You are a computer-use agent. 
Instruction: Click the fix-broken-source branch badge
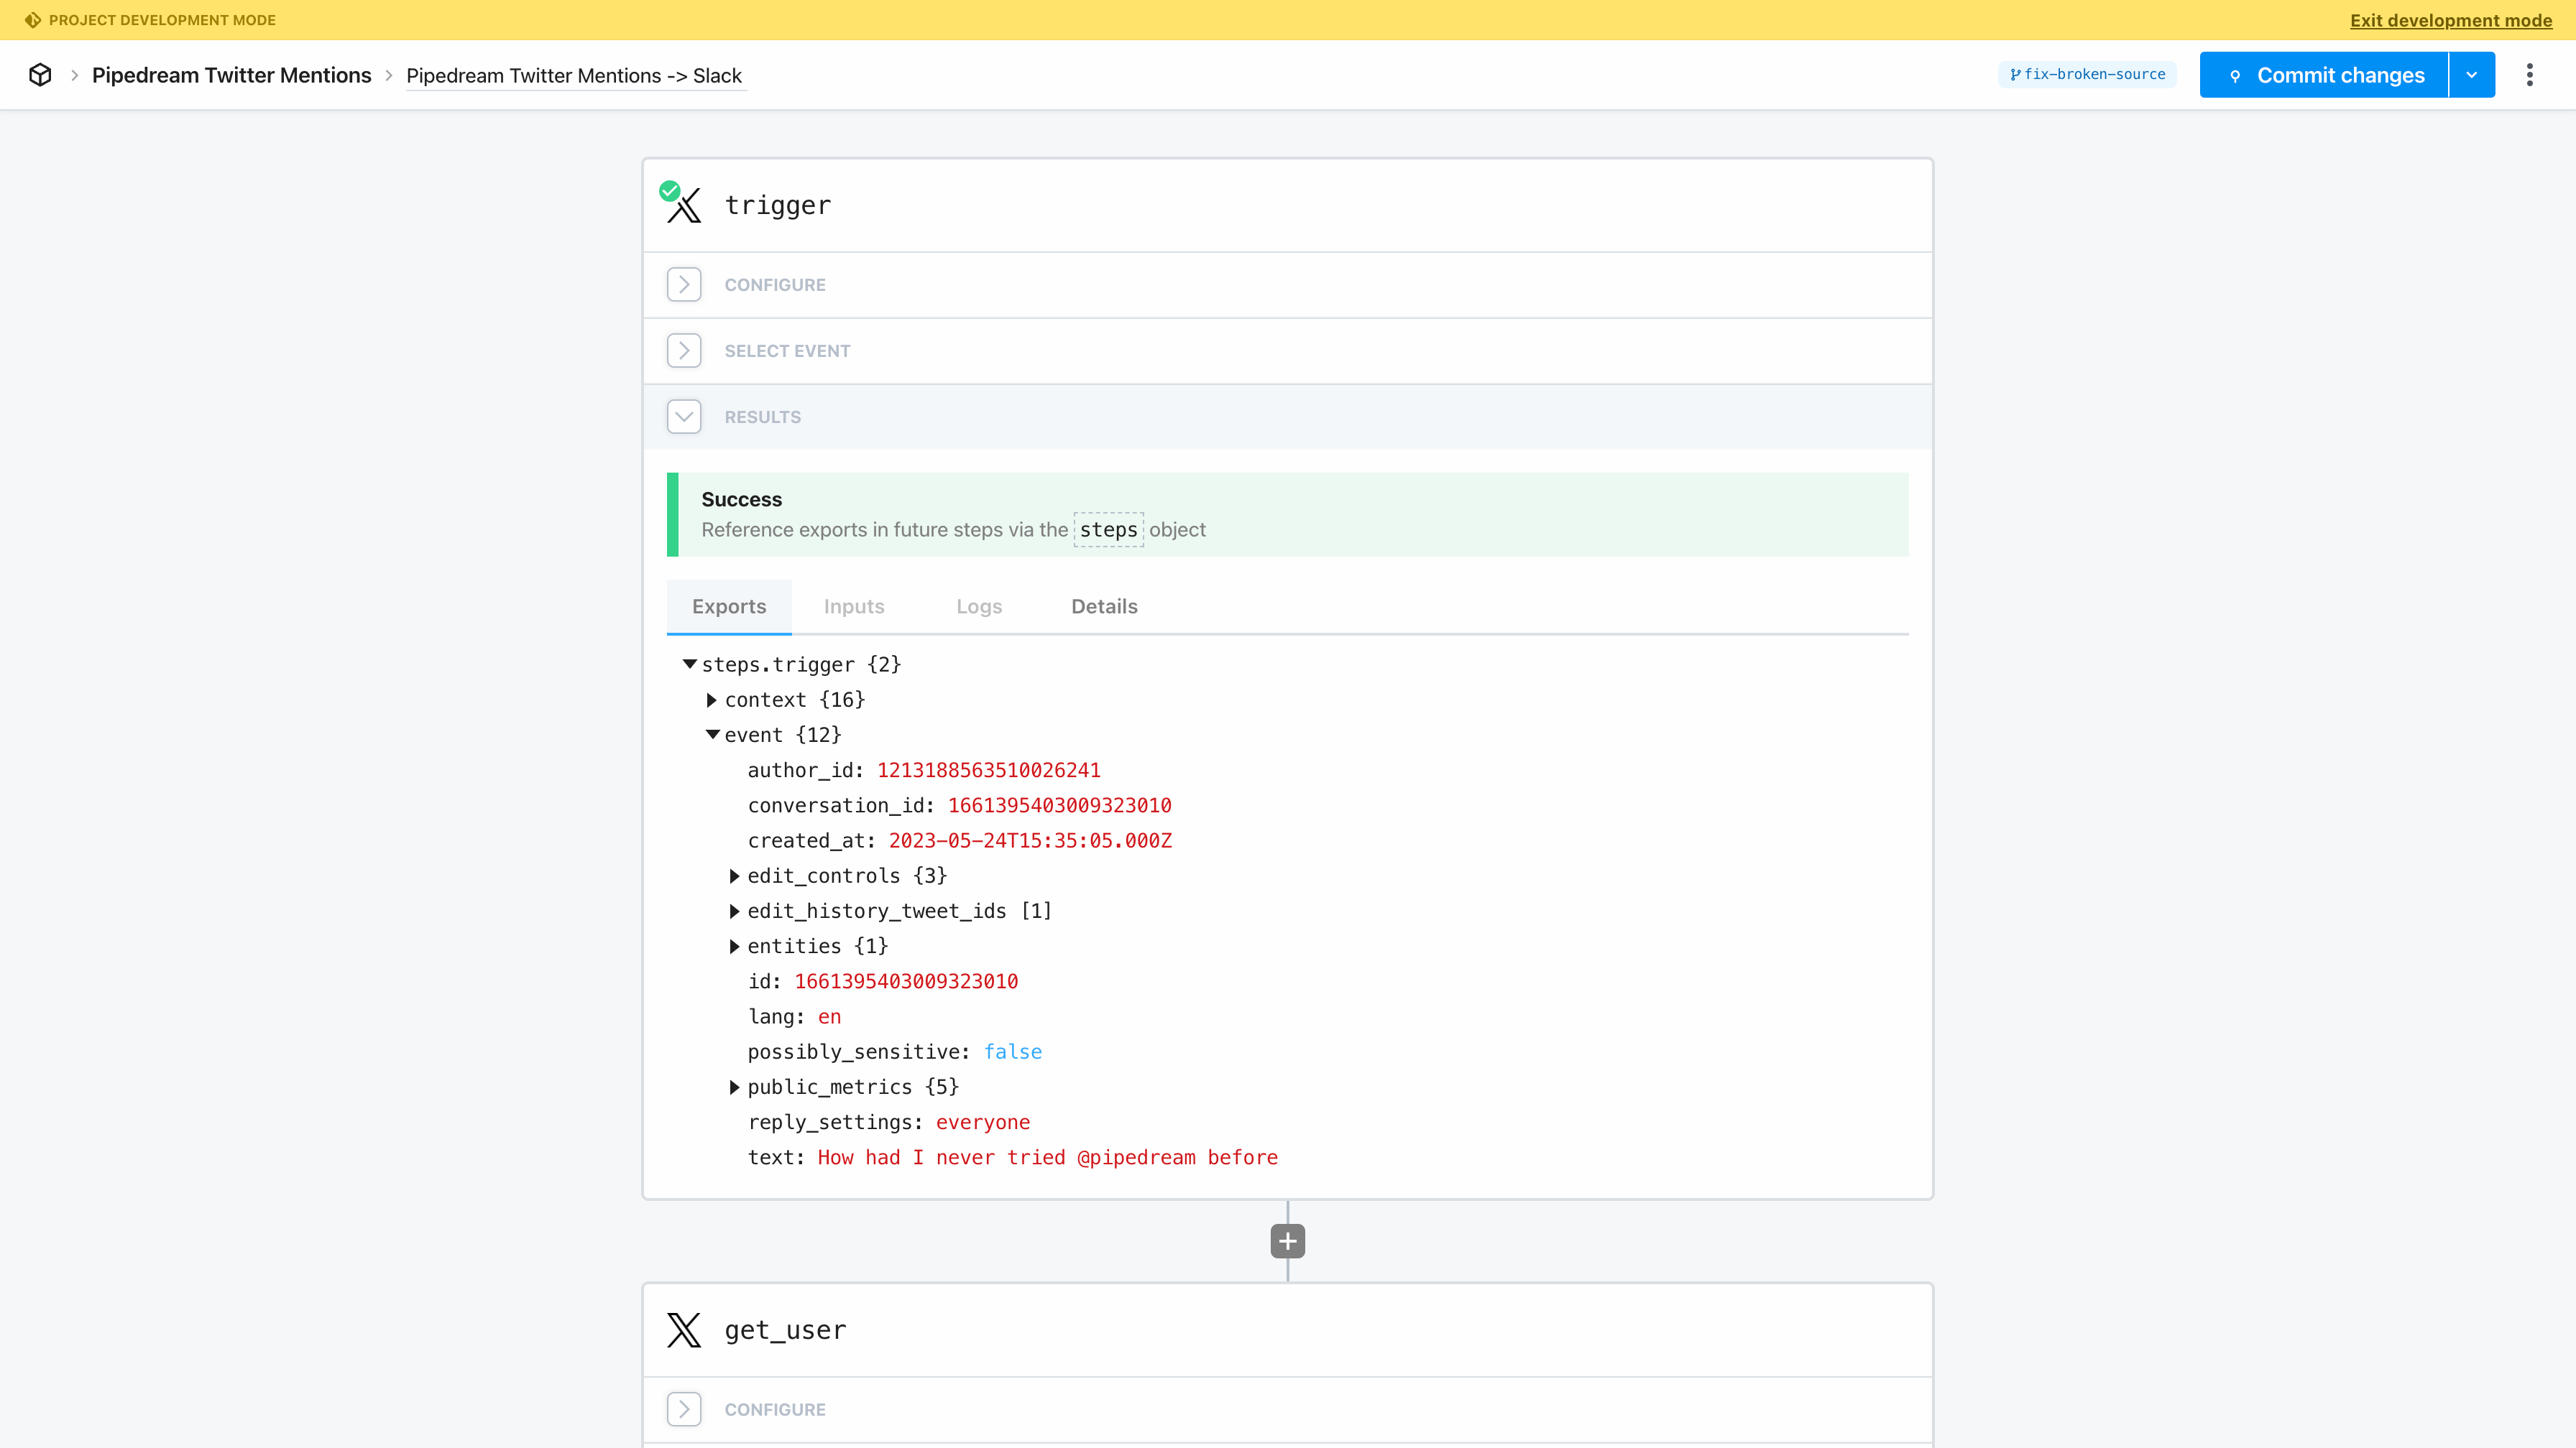2087,75
